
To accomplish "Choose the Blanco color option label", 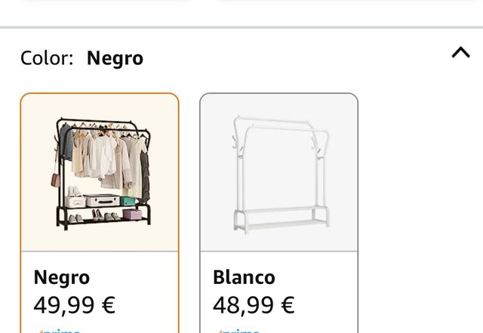I will tap(244, 277).
